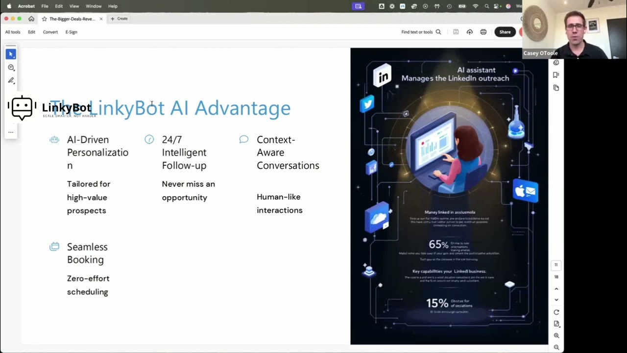Image resolution: width=627 pixels, height=353 pixels.
Task: Open the File menu
Action: pos(45,6)
